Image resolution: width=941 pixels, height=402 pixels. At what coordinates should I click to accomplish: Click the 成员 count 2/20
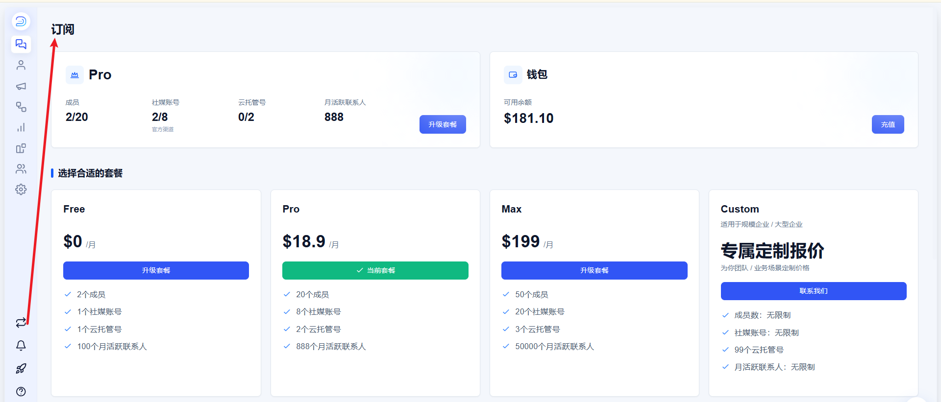(x=77, y=117)
